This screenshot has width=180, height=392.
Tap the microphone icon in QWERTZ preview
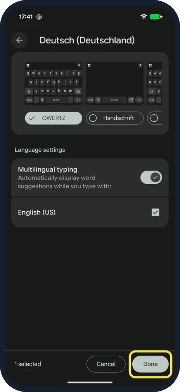(x=79, y=65)
